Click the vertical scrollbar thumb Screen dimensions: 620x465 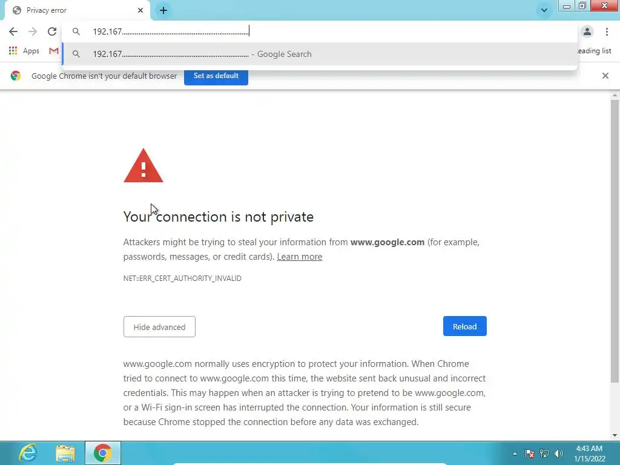[615, 241]
